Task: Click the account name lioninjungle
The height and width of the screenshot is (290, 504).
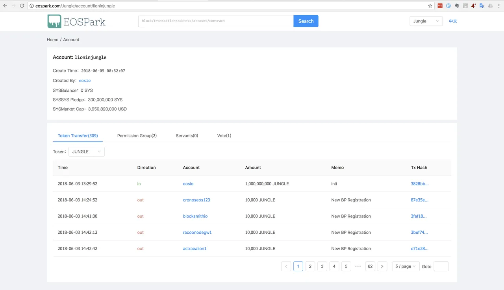Action: 91,57
